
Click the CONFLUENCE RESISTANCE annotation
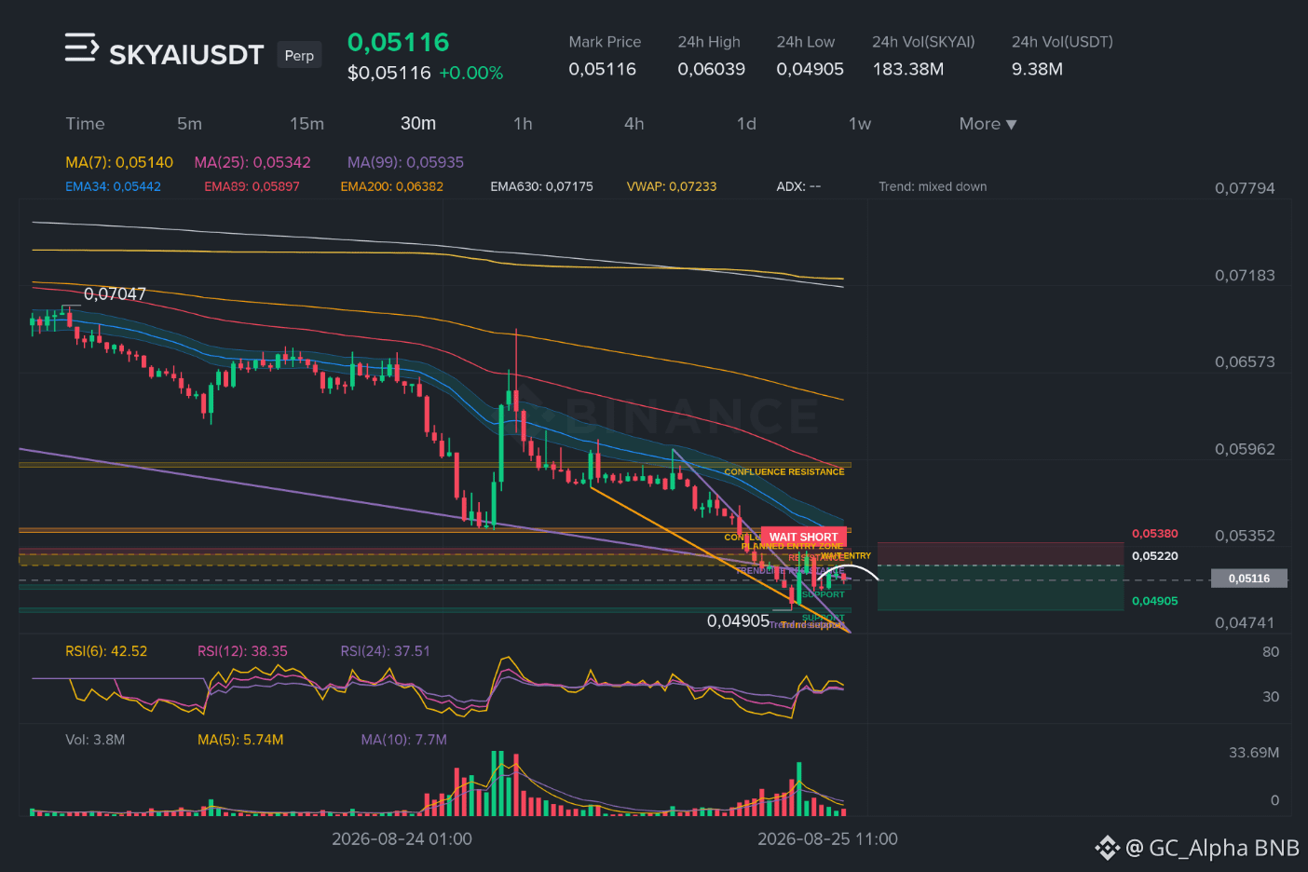[x=784, y=472]
